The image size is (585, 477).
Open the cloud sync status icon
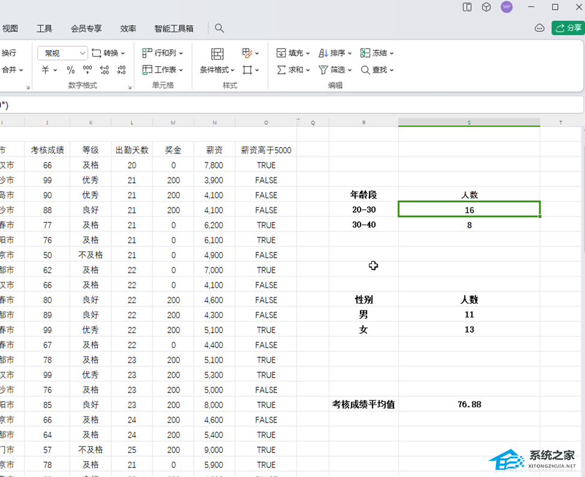pyautogui.click(x=539, y=28)
